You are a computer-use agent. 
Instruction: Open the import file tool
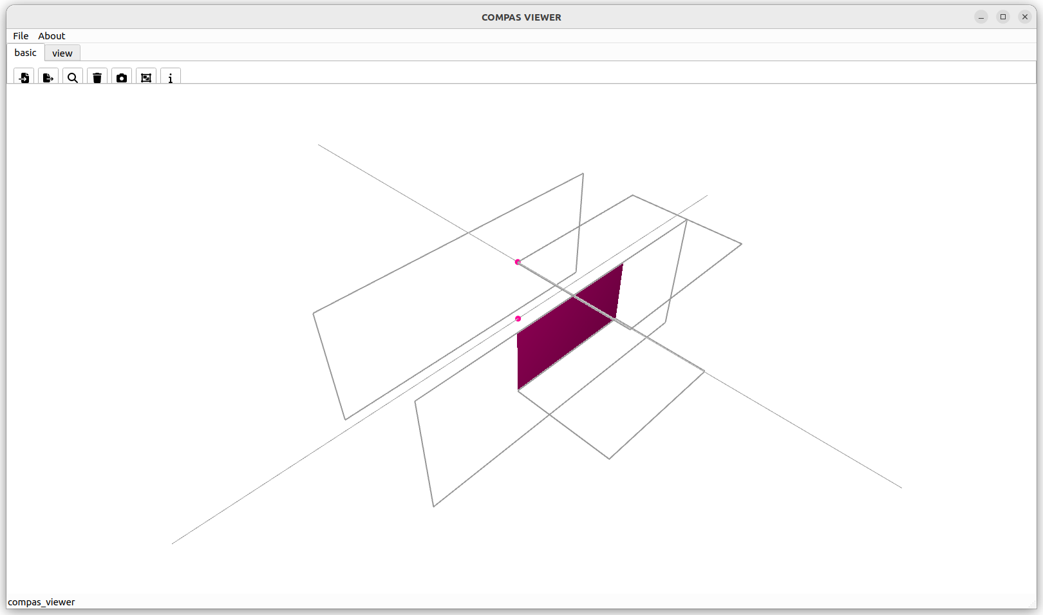pos(24,77)
